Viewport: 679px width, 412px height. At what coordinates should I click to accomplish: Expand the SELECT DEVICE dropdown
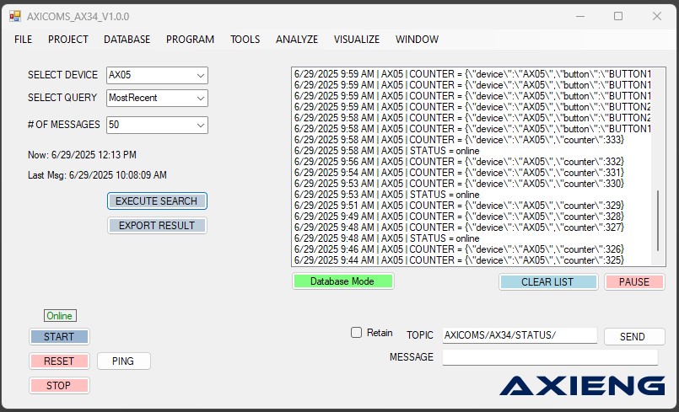(201, 75)
